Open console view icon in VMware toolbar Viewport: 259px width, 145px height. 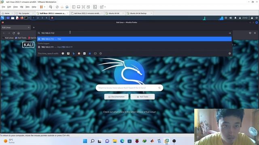pos(95,7)
